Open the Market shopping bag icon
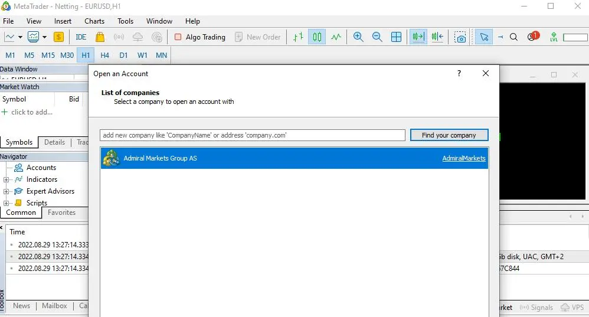The image size is (589, 317). pyautogui.click(x=100, y=37)
